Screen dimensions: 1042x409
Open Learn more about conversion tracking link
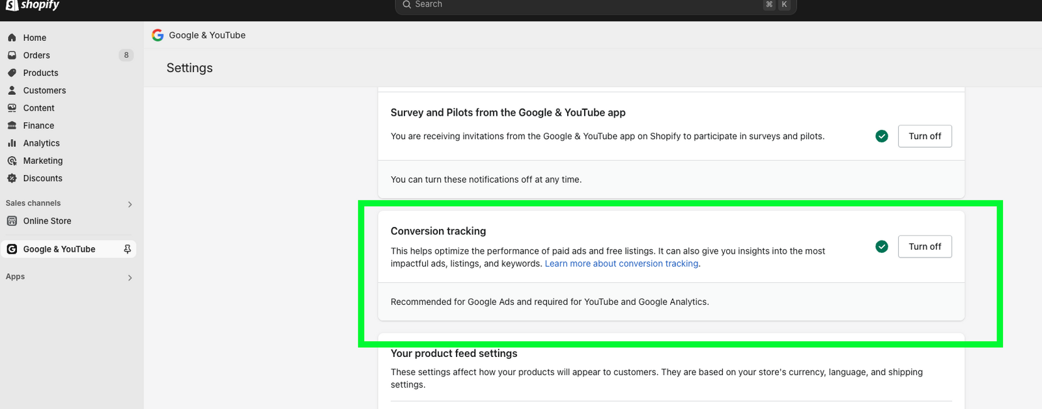pos(621,263)
